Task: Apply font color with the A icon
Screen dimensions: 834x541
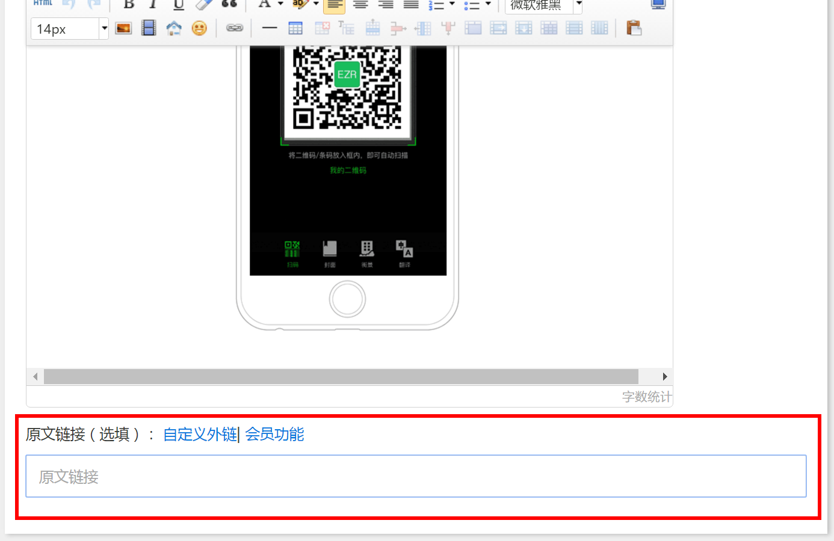Action: [x=264, y=4]
